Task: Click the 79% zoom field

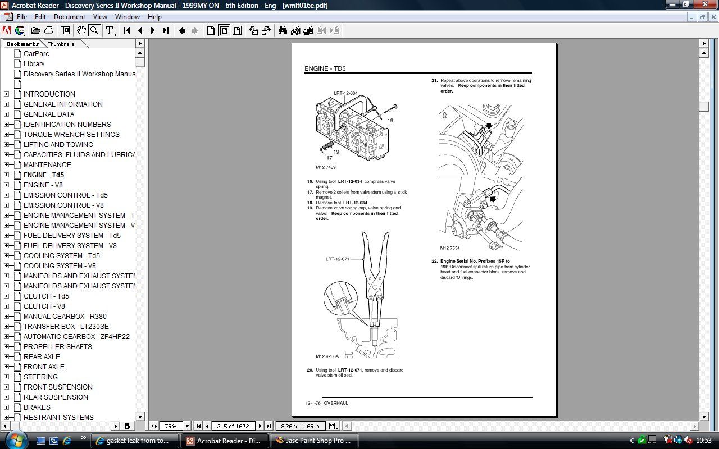Action: point(171,426)
